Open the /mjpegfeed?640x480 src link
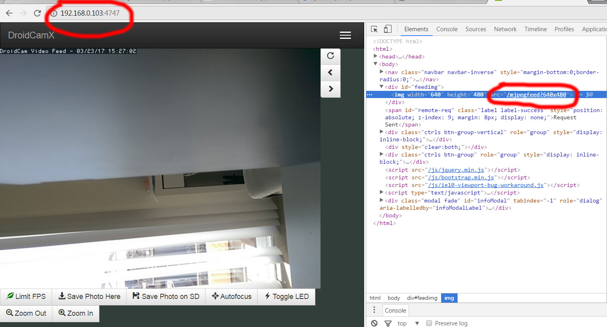Viewport: 607px width, 327px height. [x=536, y=95]
